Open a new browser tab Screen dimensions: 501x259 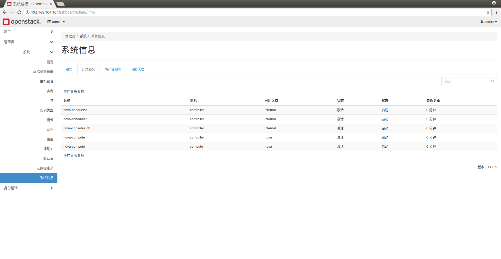pos(61,4)
